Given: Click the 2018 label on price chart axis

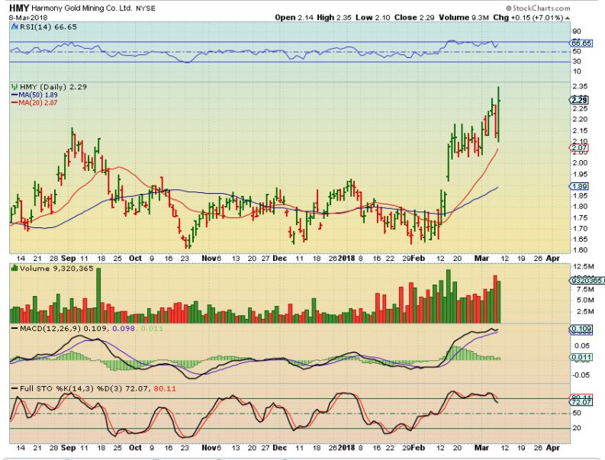Looking at the screenshot, I should [x=346, y=258].
